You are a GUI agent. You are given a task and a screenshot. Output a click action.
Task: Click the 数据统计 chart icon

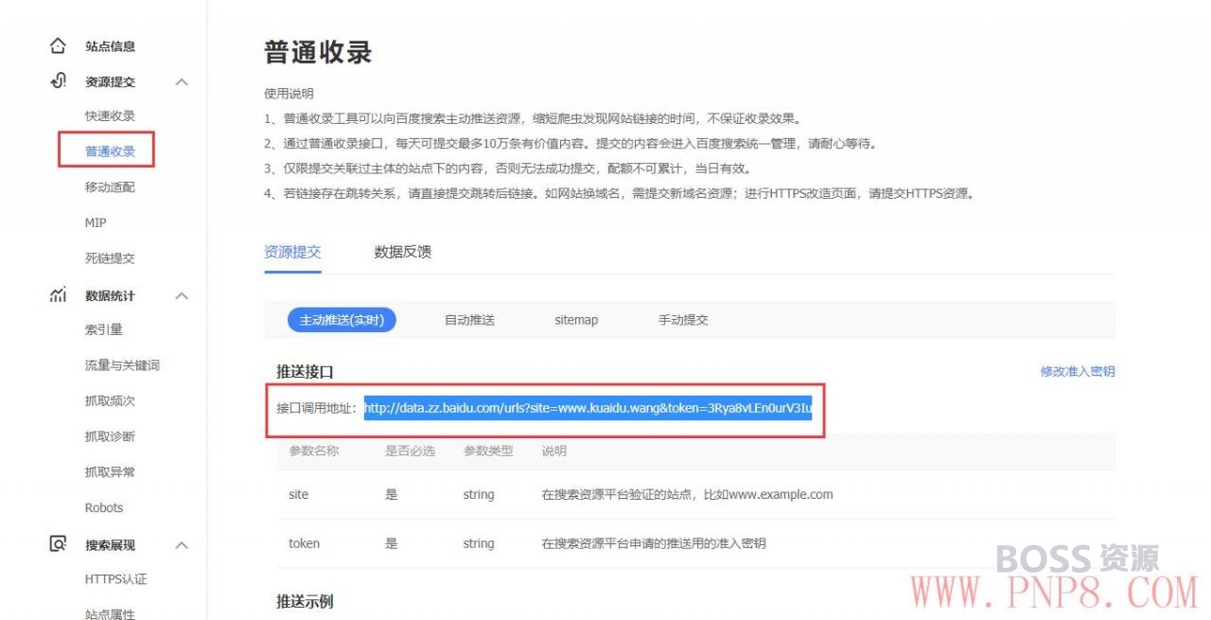coord(59,295)
